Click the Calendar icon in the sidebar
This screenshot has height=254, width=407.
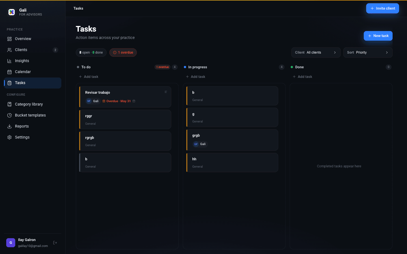click(10, 72)
